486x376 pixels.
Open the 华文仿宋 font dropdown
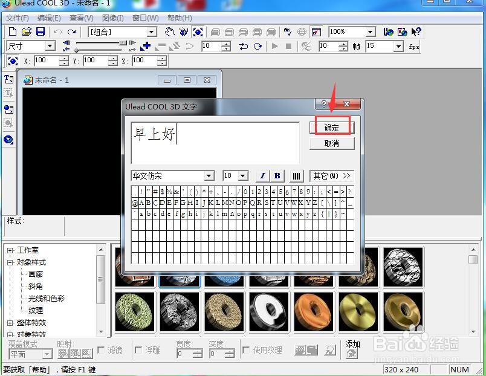coord(209,176)
